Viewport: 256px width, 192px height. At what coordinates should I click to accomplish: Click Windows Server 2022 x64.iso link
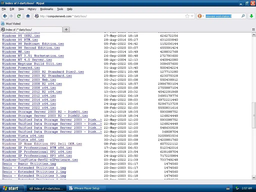pos(29,108)
